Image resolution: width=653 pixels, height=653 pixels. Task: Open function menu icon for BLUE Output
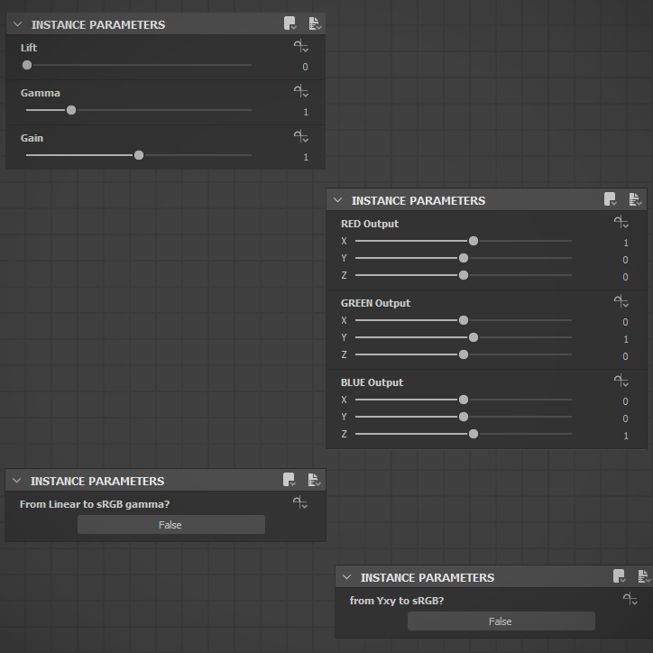[x=621, y=381]
